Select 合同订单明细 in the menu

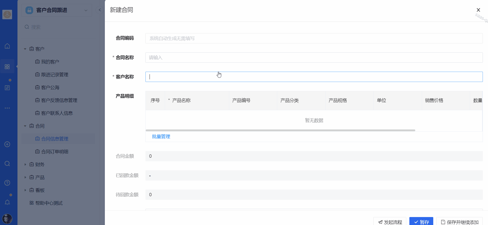point(54,152)
